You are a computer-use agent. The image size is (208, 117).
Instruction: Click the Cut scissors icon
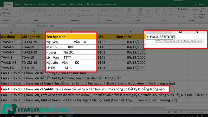pyautogui.click(x=3, y=9)
